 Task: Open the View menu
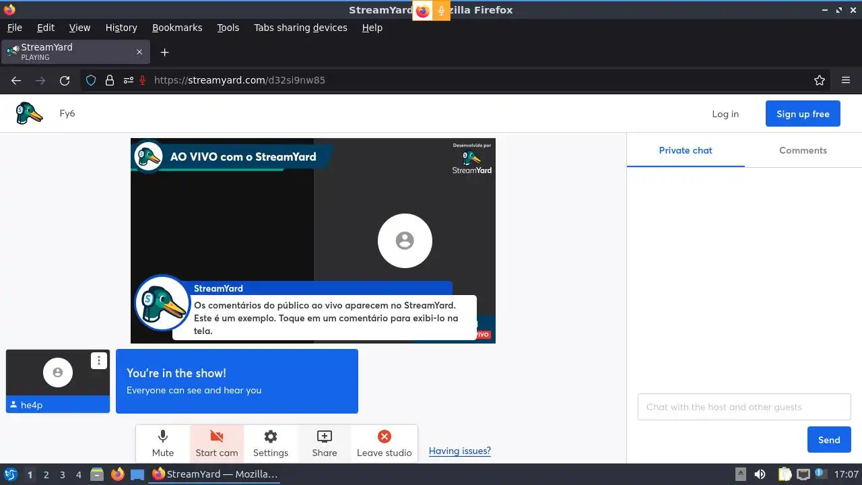pyautogui.click(x=79, y=28)
